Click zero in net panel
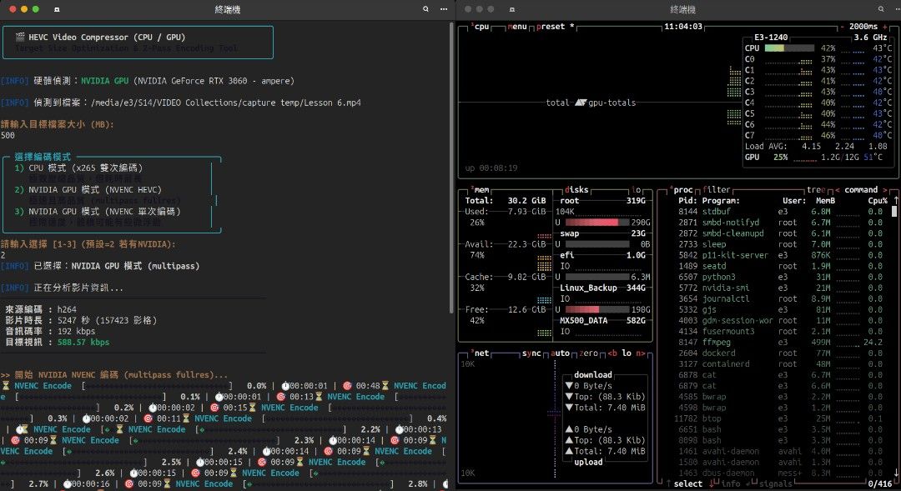This screenshot has height=491, width=901. (588, 353)
